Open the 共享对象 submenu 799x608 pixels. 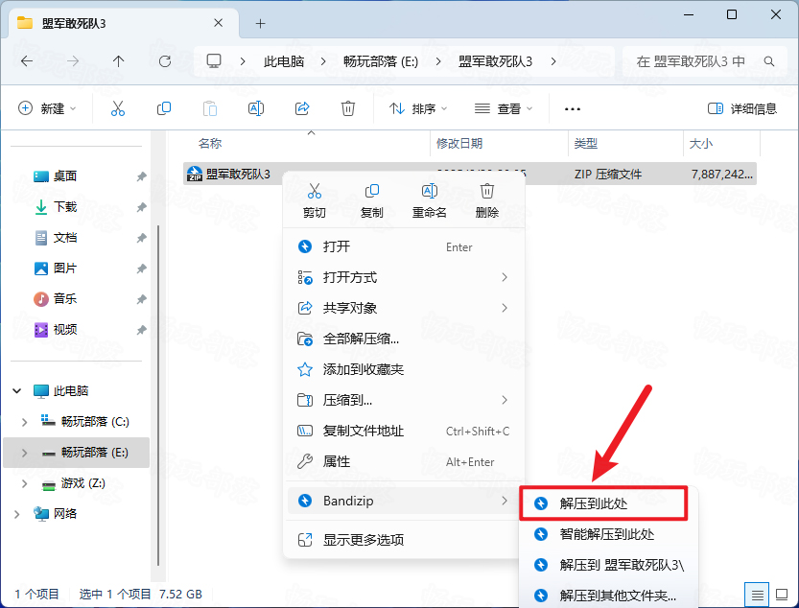[404, 308]
